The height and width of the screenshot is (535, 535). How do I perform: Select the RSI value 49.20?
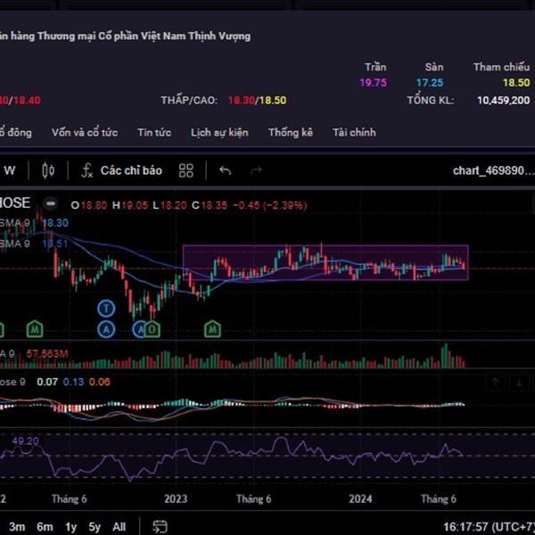26,440
